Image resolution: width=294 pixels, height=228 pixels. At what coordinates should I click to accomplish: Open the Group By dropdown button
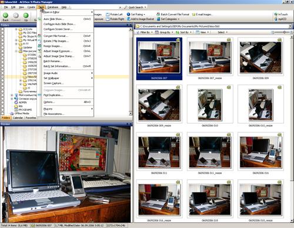[165, 32]
